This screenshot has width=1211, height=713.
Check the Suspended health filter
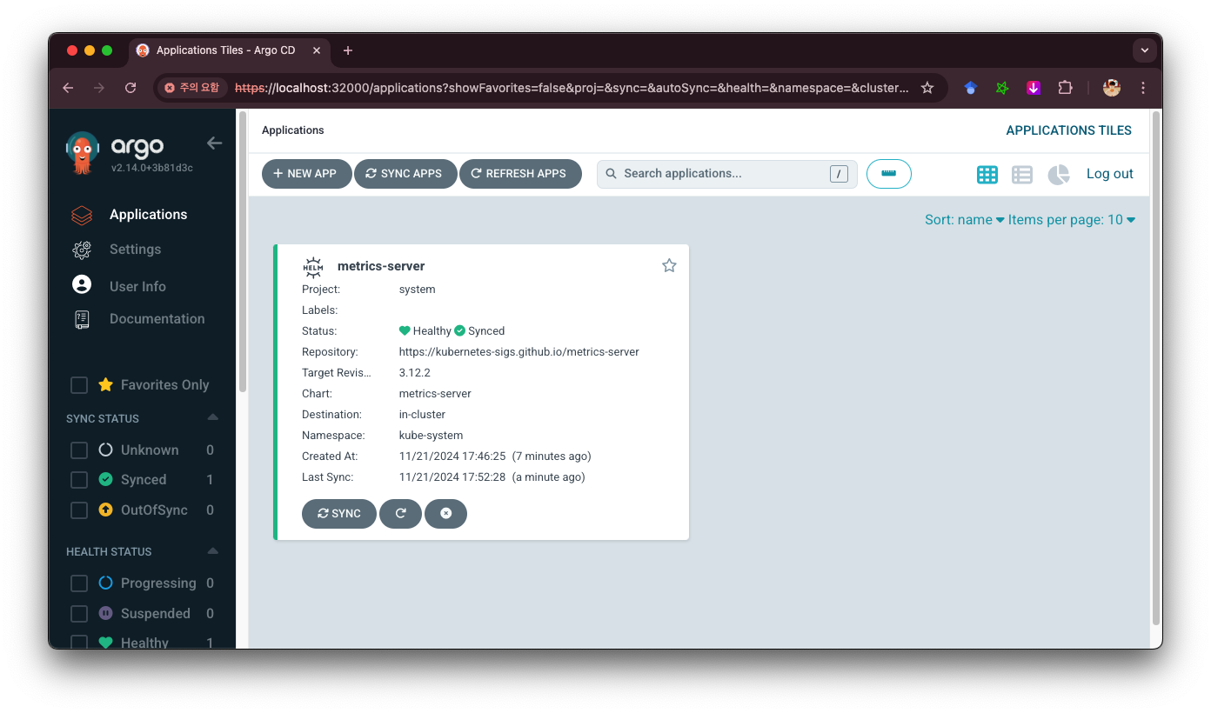(x=79, y=614)
